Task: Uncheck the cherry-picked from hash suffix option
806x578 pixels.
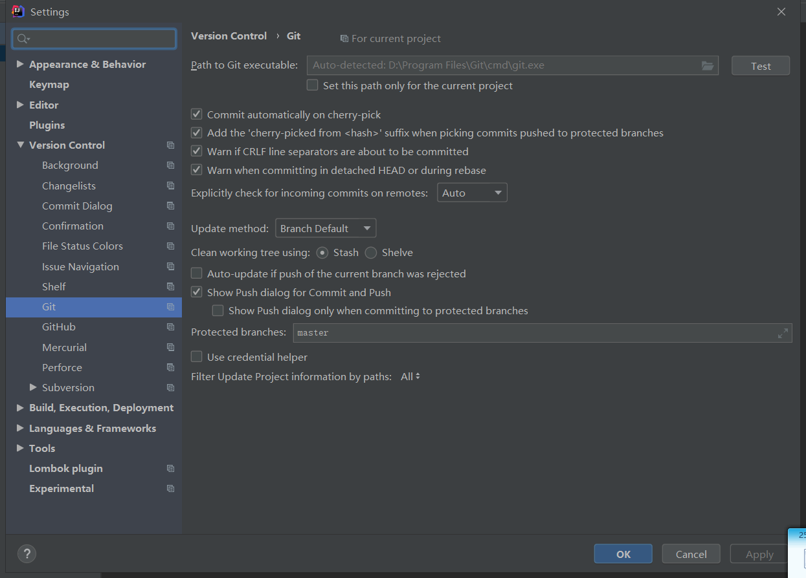Action: pyautogui.click(x=197, y=133)
